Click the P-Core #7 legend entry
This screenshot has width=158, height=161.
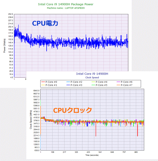(125, 85)
